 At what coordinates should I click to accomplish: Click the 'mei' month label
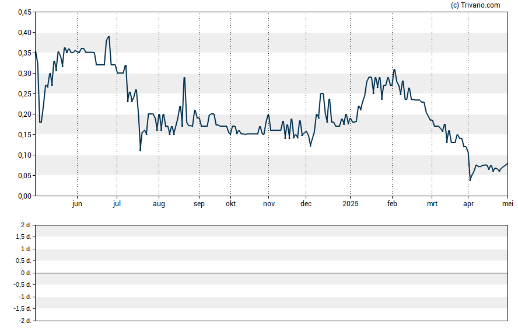tap(508, 204)
